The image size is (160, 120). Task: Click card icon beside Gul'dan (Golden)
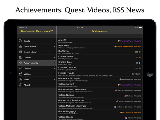[125, 96]
